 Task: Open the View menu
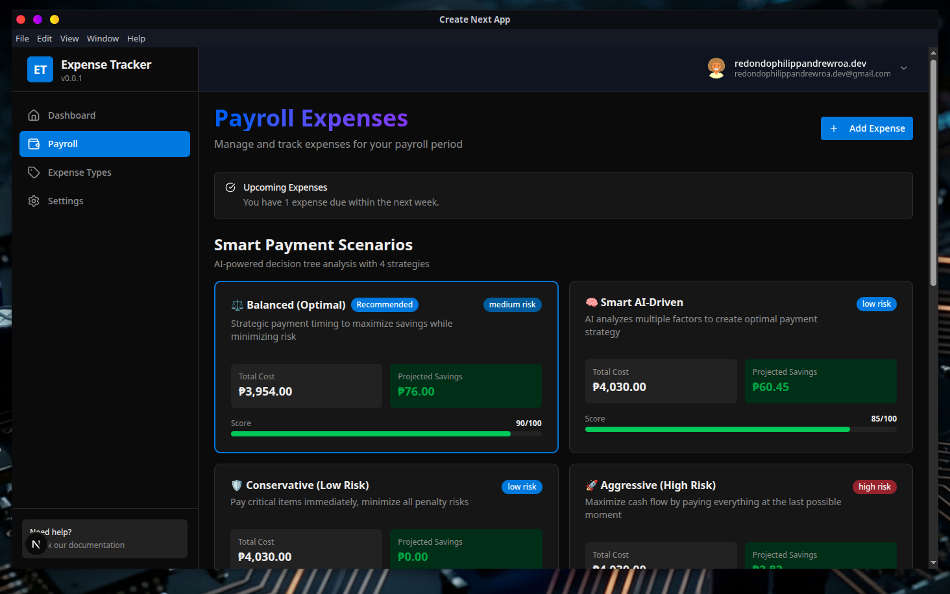69,38
